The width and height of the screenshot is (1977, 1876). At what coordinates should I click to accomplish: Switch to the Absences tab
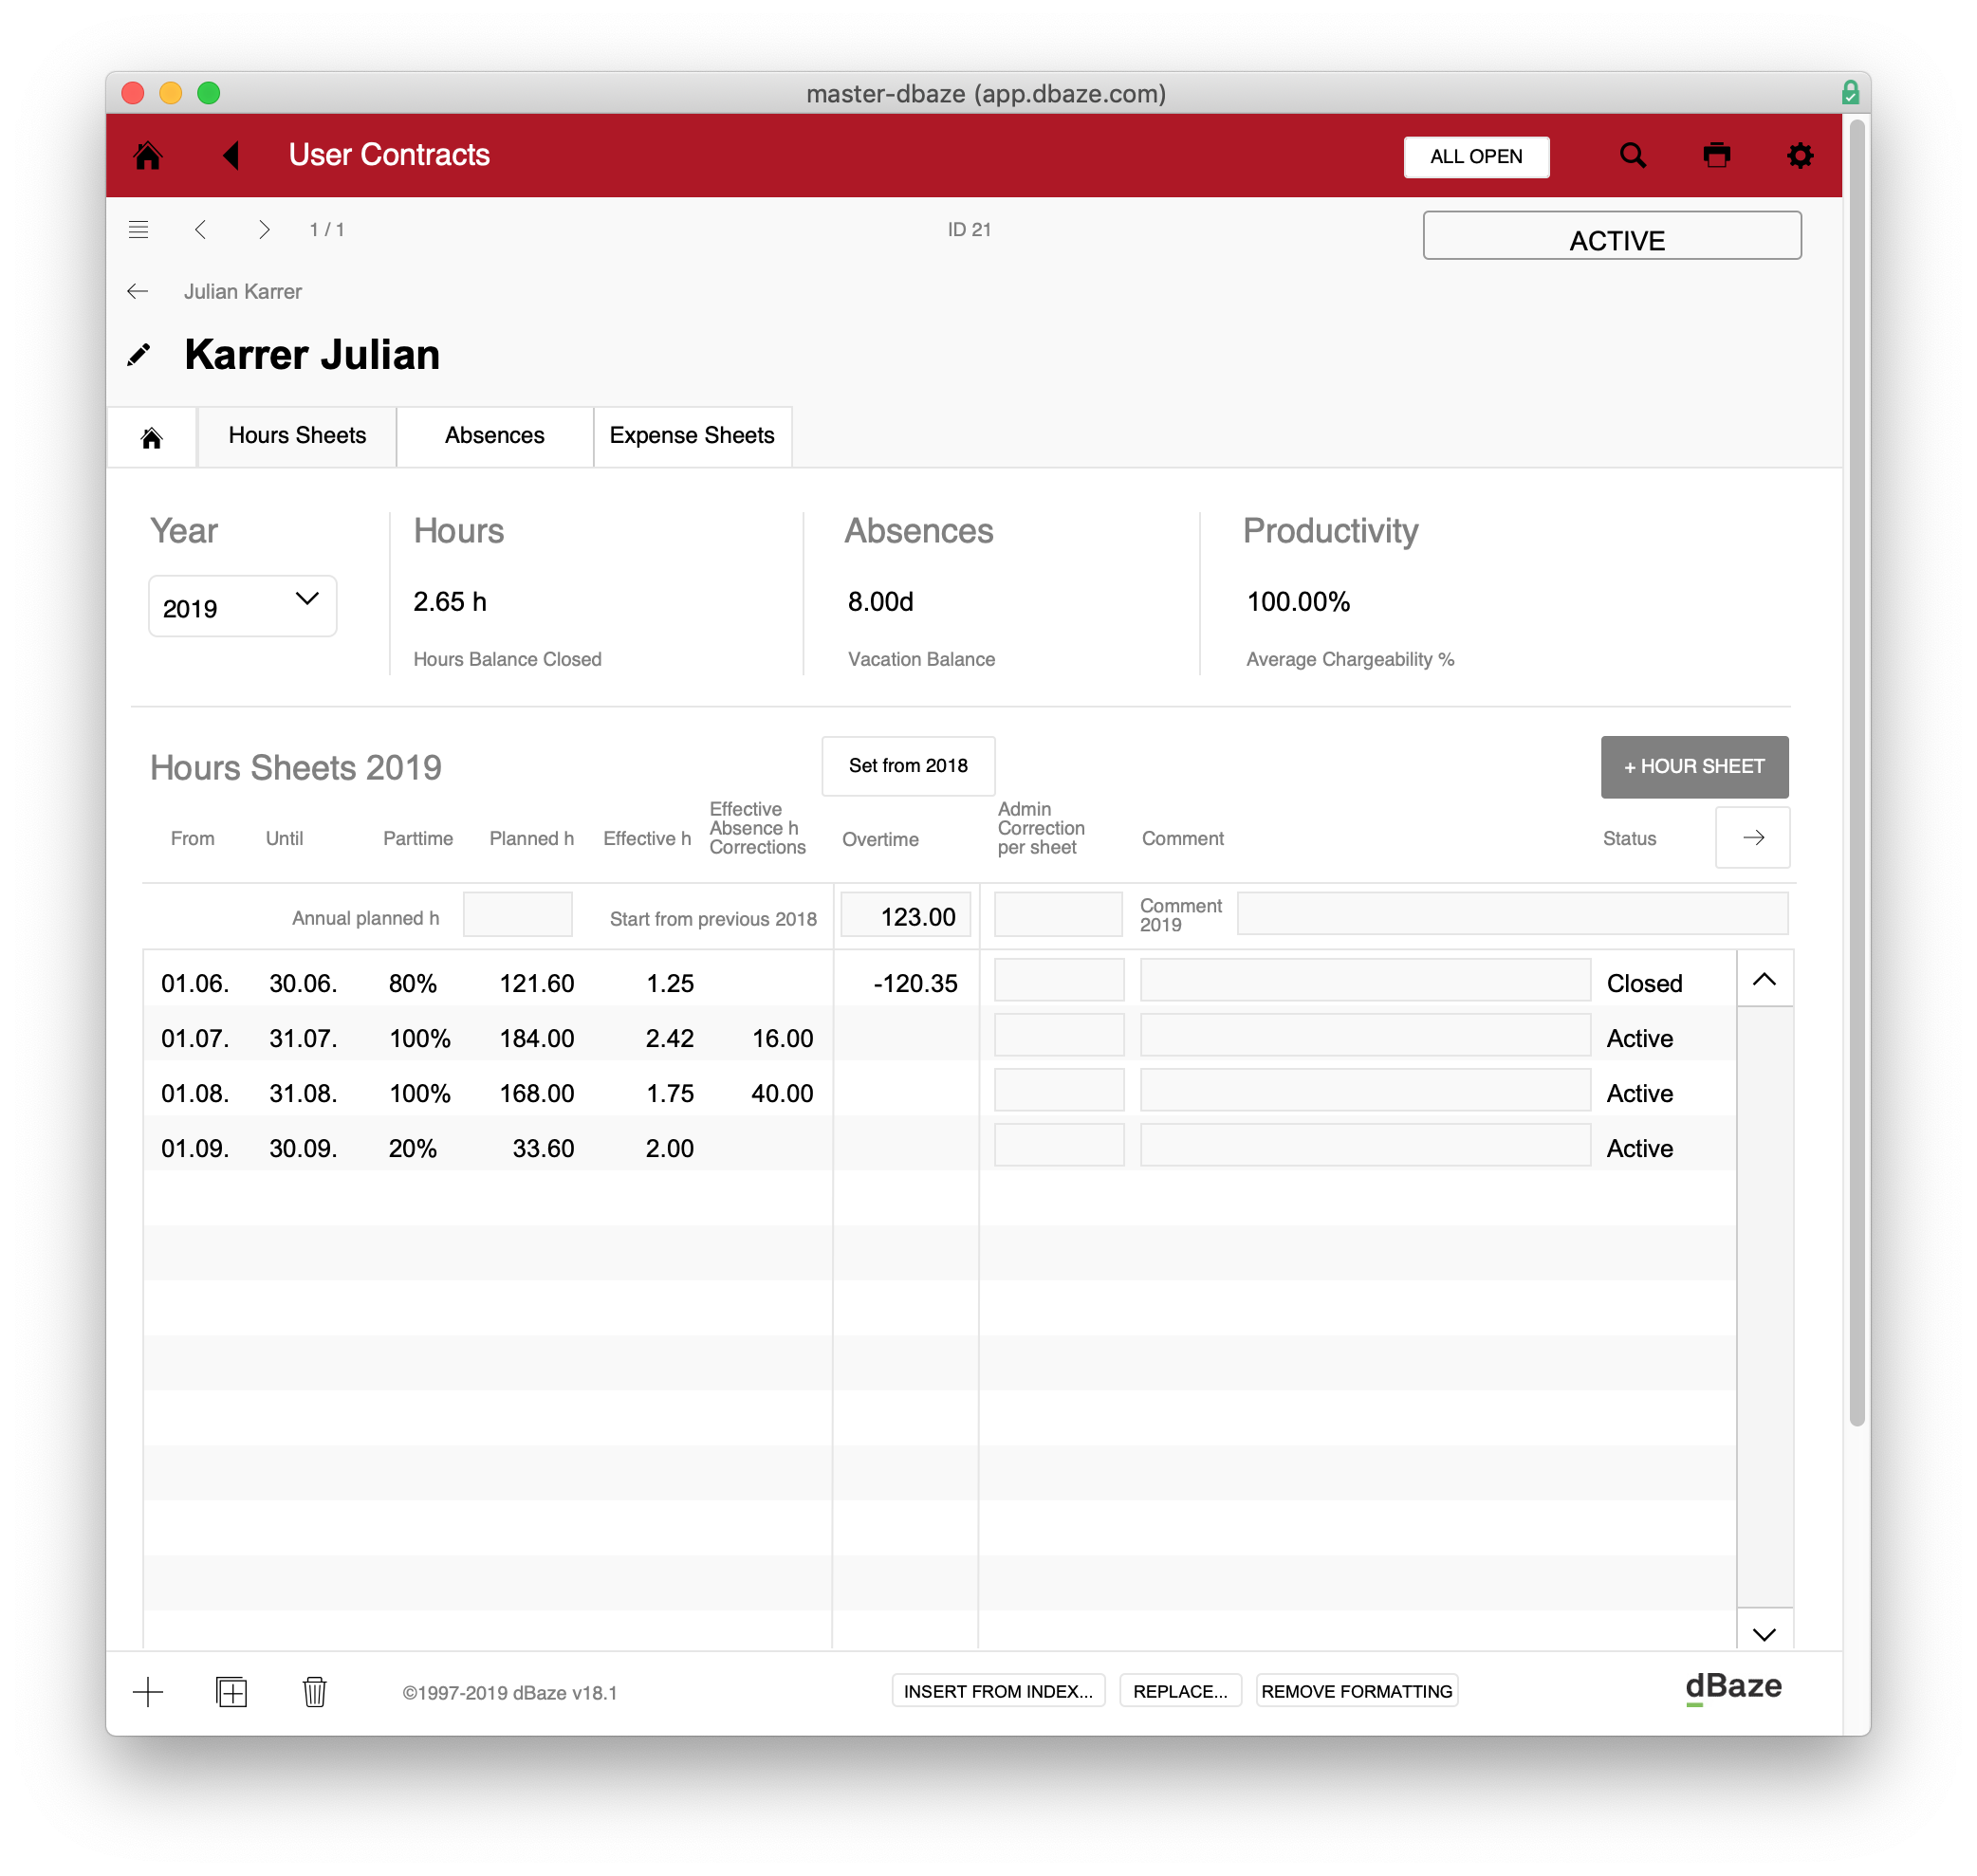[x=494, y=436]
